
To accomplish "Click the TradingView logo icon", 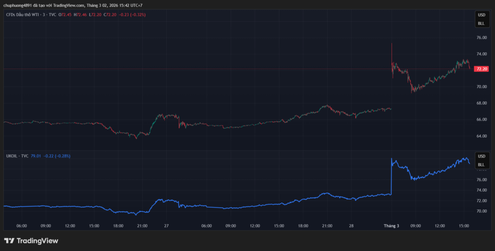I will click(x=9, y=240).
